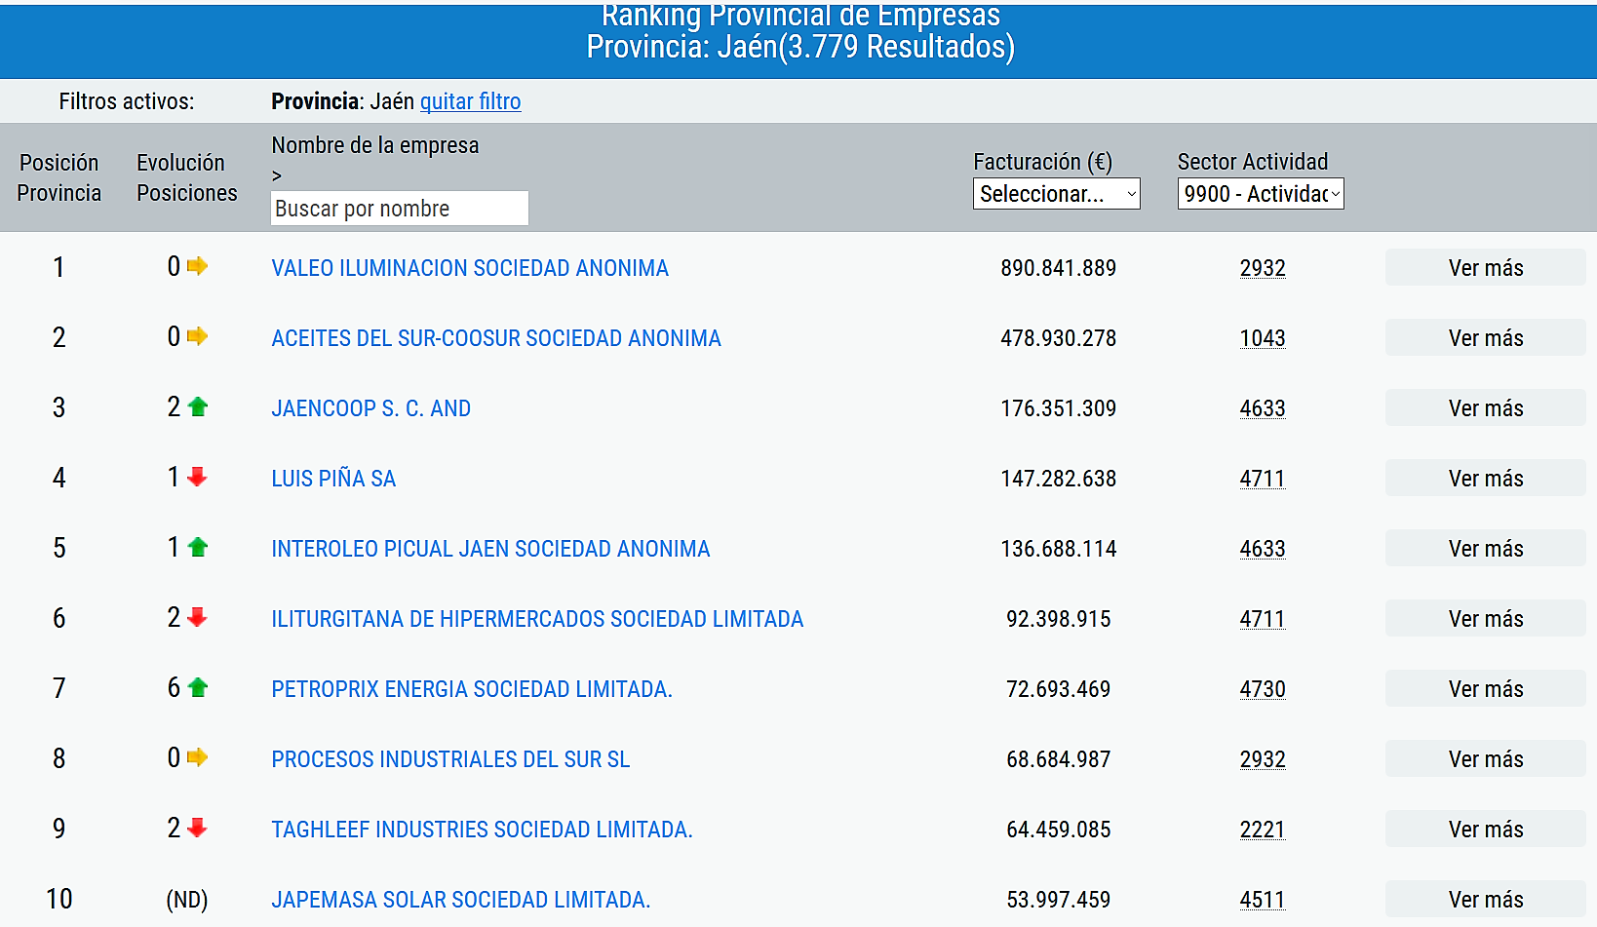Open JAENCOOP S. C. AND link

pyautogui.click(x=370, y=408)
